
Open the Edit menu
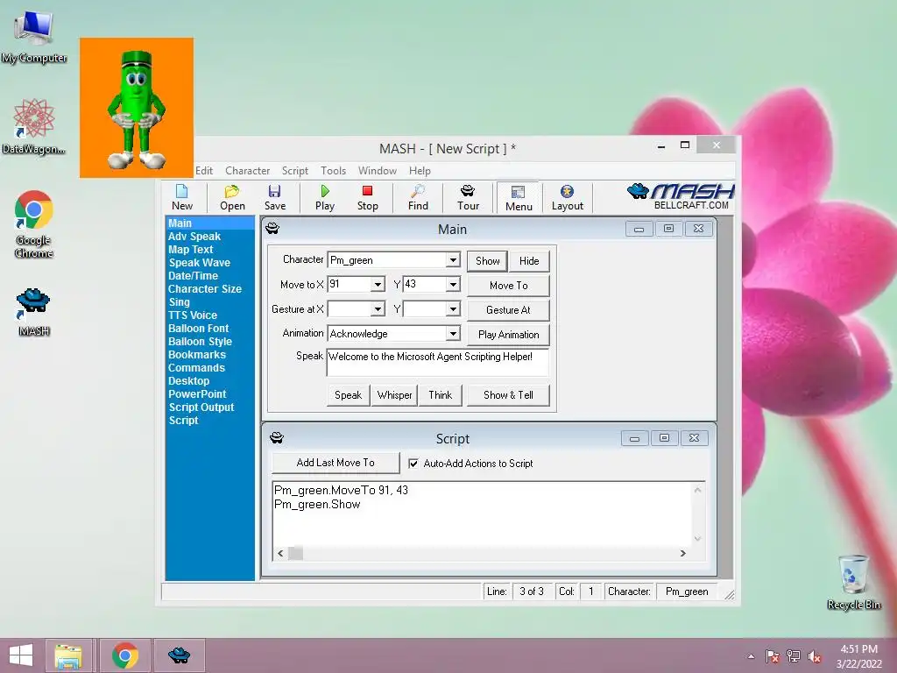203,171
